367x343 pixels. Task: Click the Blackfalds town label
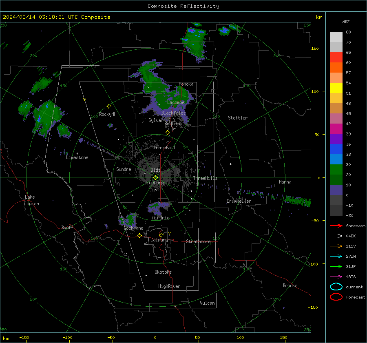tap(173, 113)
